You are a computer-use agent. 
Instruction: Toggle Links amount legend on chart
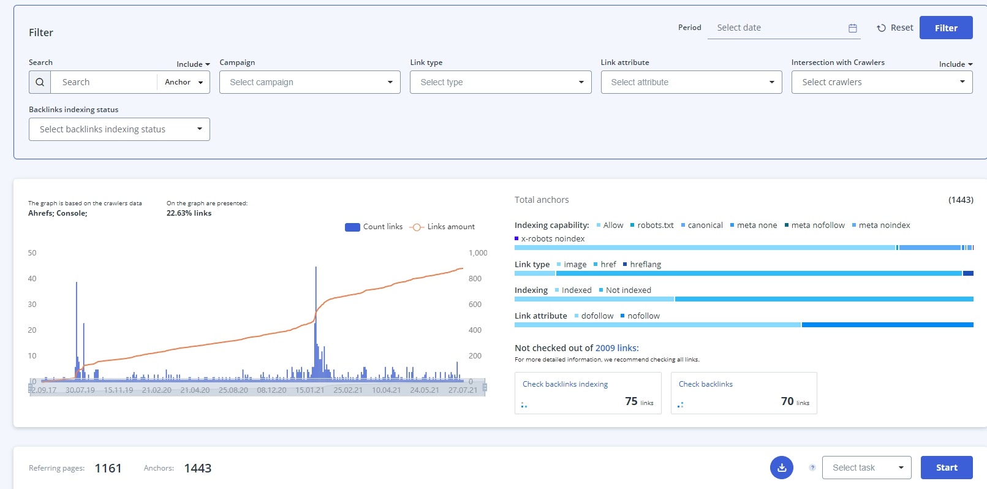(x=442, y=227)
